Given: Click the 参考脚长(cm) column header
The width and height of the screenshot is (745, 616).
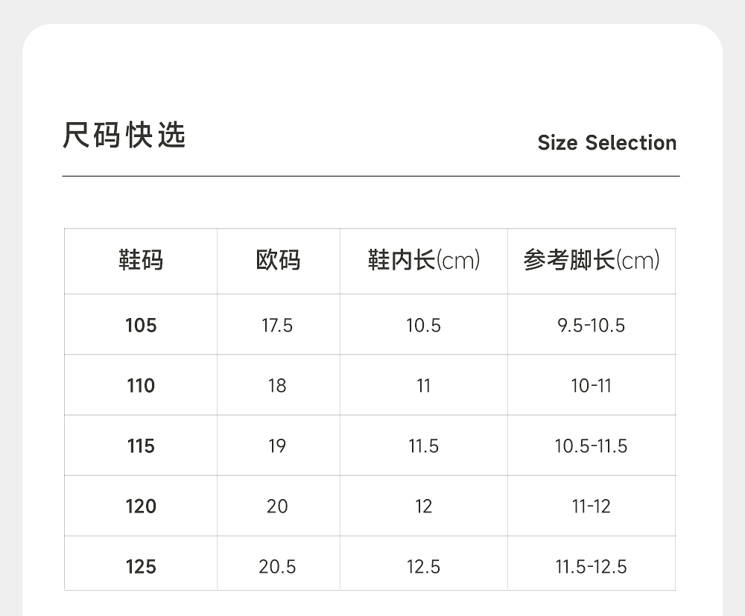Looking at the screenshot, I should click(x=592, y=261).
